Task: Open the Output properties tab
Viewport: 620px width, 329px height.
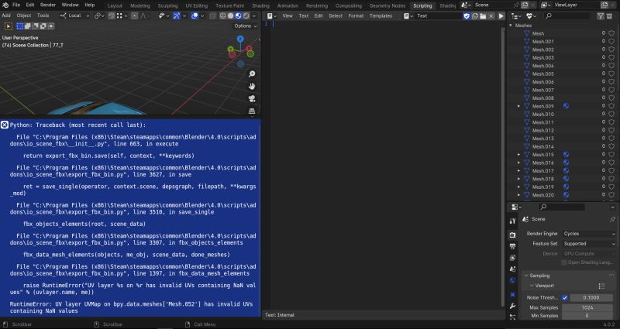Action: pos(512,246)
